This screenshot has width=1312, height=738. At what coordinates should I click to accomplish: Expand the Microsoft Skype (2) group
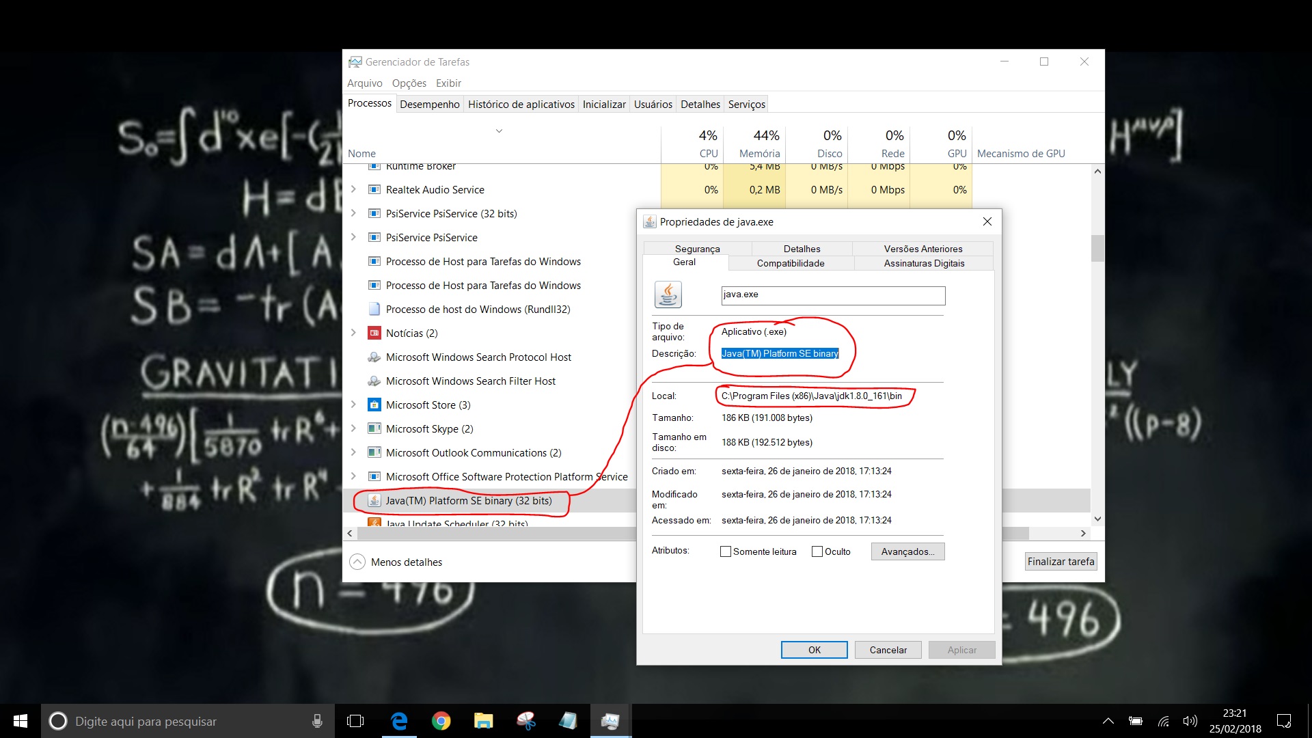353,428
